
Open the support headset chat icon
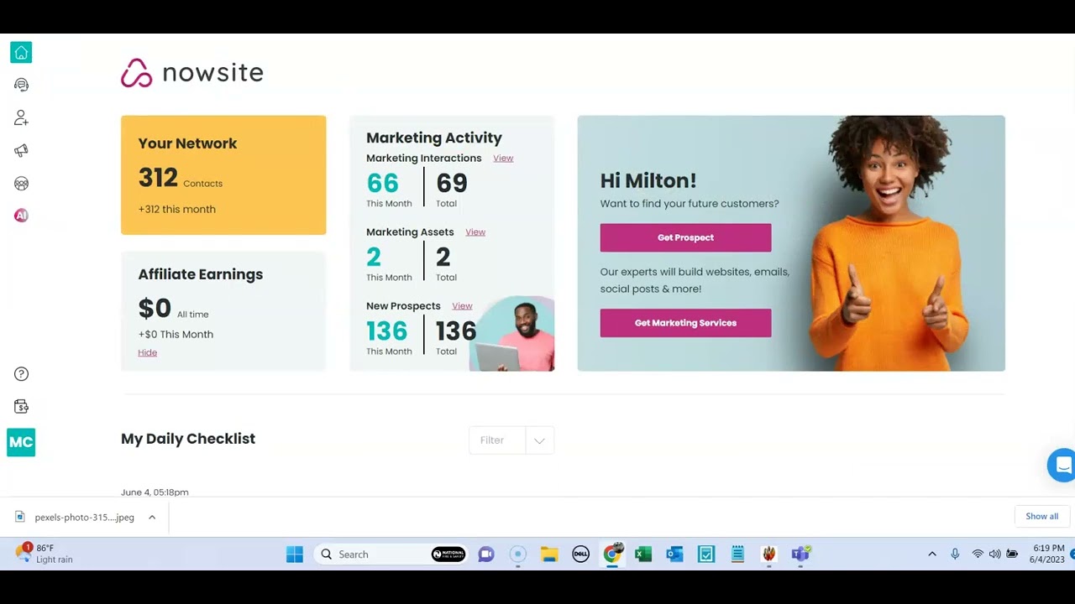21,85
